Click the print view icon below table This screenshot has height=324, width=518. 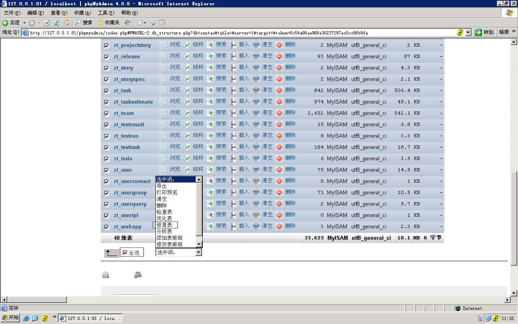pyautogui.click(x=106, y=275)
